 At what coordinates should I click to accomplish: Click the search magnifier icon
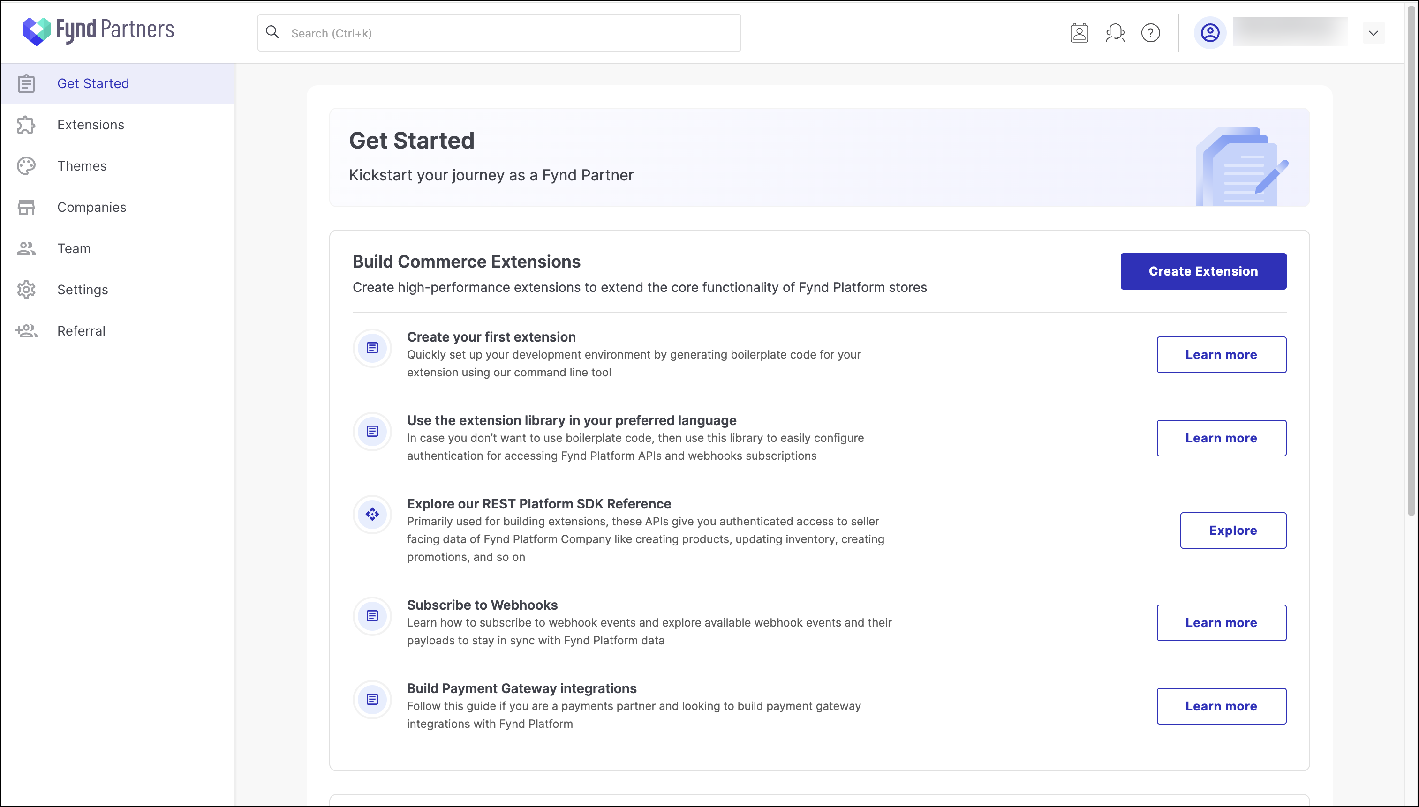272,32
